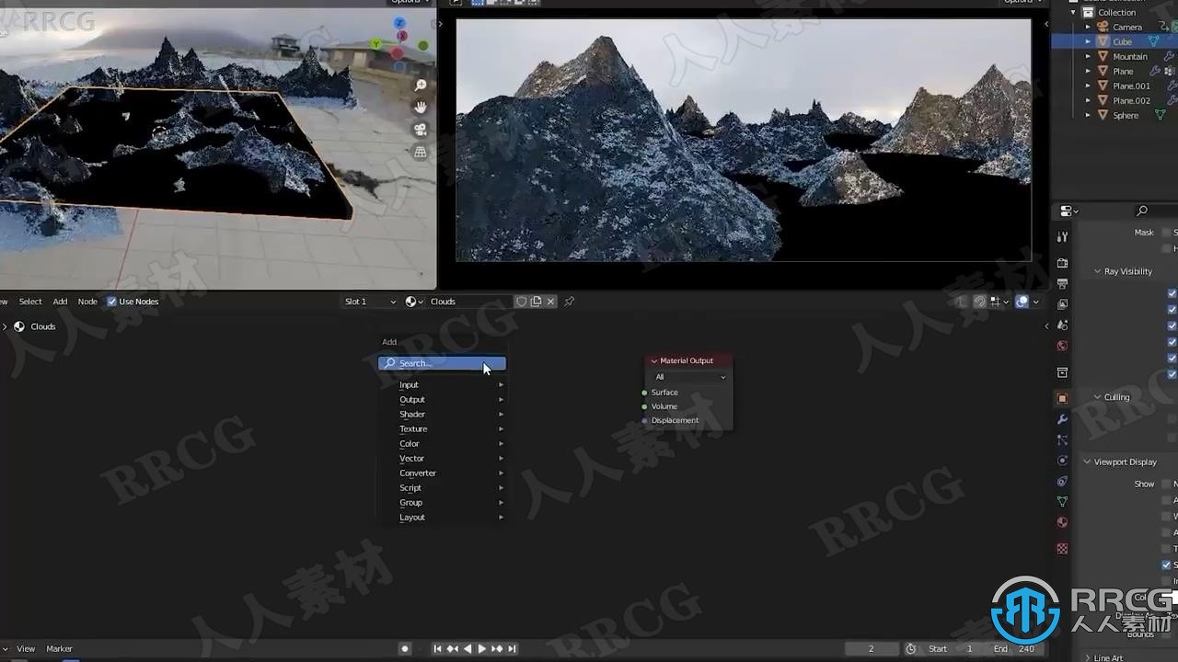Open the Object properties tab
The width and height of the screenshot is (1178, 662).
pyautogui.click(x=1062, y=398)
